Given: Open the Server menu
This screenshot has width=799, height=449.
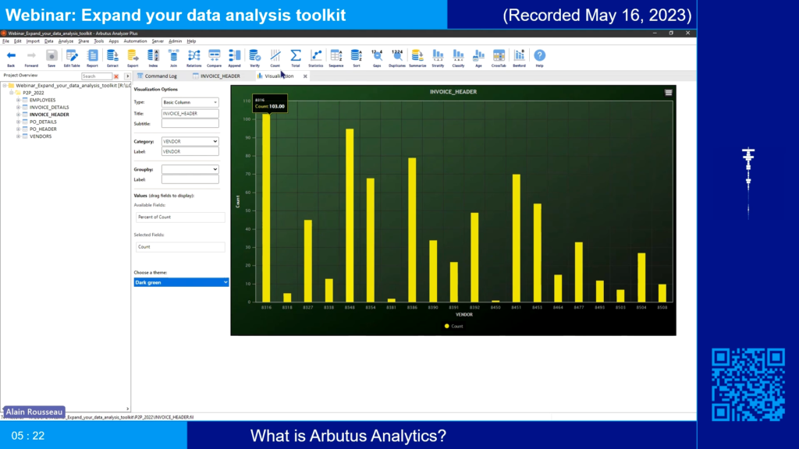Looking at the screenshot, I should [x=158, y=41].
